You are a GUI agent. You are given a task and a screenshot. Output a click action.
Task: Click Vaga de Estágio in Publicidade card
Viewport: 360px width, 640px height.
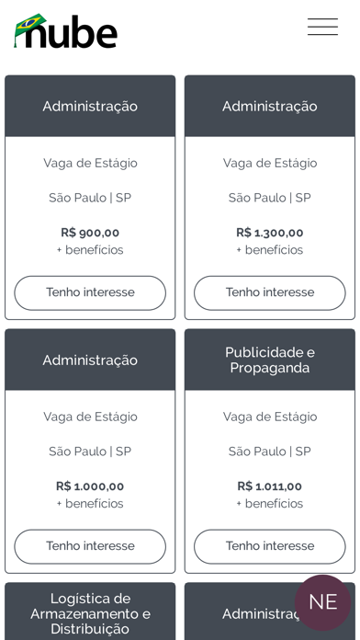(269, 417)
